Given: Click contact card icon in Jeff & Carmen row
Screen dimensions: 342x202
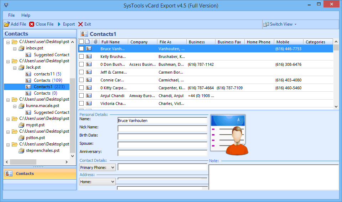Looking at the screenshot, I should tap(89, 72).
